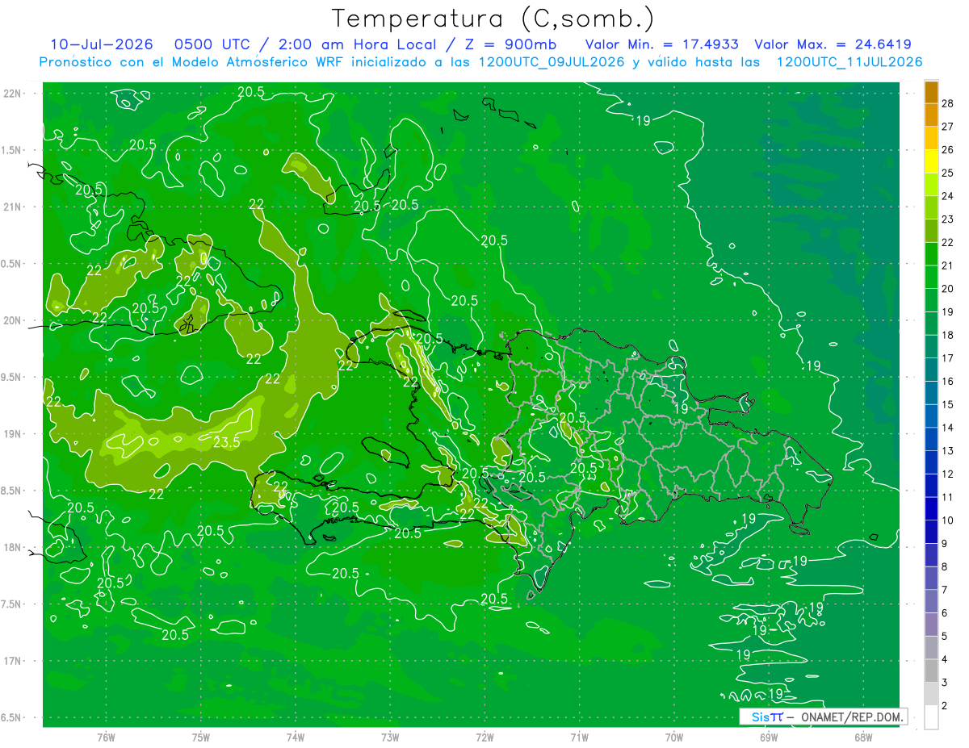
Task: Click the 'Temperatura (C,somb.)' chart title
Action: [493, 19]
